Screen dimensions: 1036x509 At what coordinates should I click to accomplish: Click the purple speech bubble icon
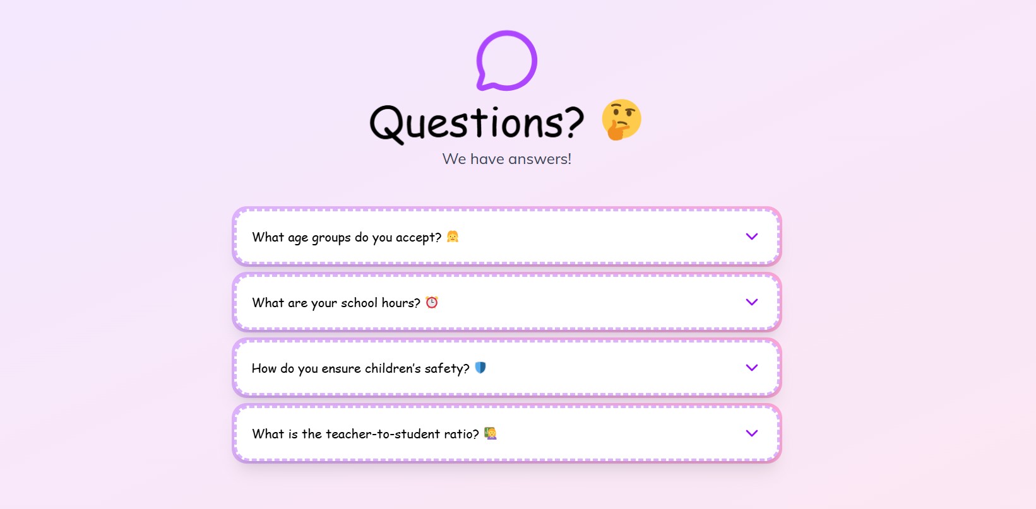(505, 60)
